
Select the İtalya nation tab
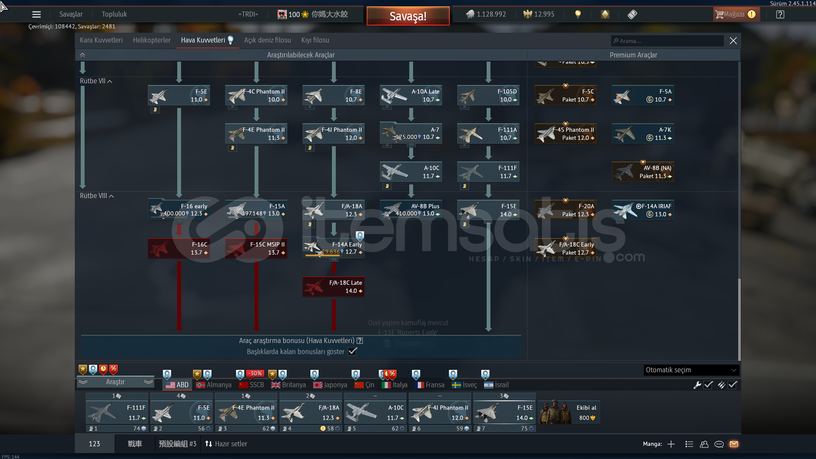click(x=395, y=385)
